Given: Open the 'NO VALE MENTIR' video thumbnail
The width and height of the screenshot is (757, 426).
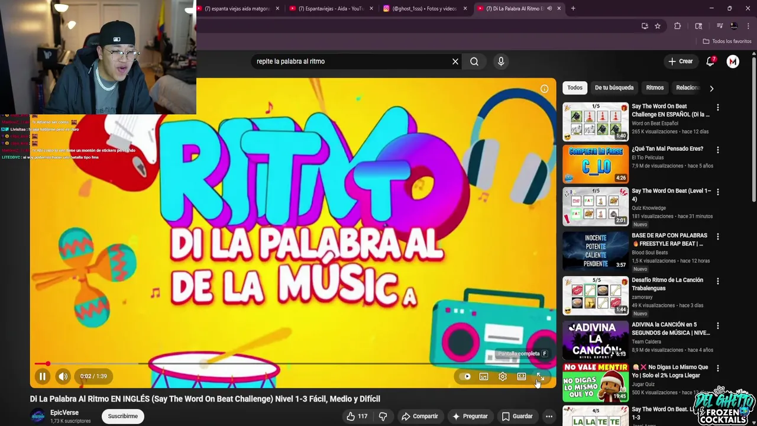Looking at the screenshot, I should (x=596, y=382).
